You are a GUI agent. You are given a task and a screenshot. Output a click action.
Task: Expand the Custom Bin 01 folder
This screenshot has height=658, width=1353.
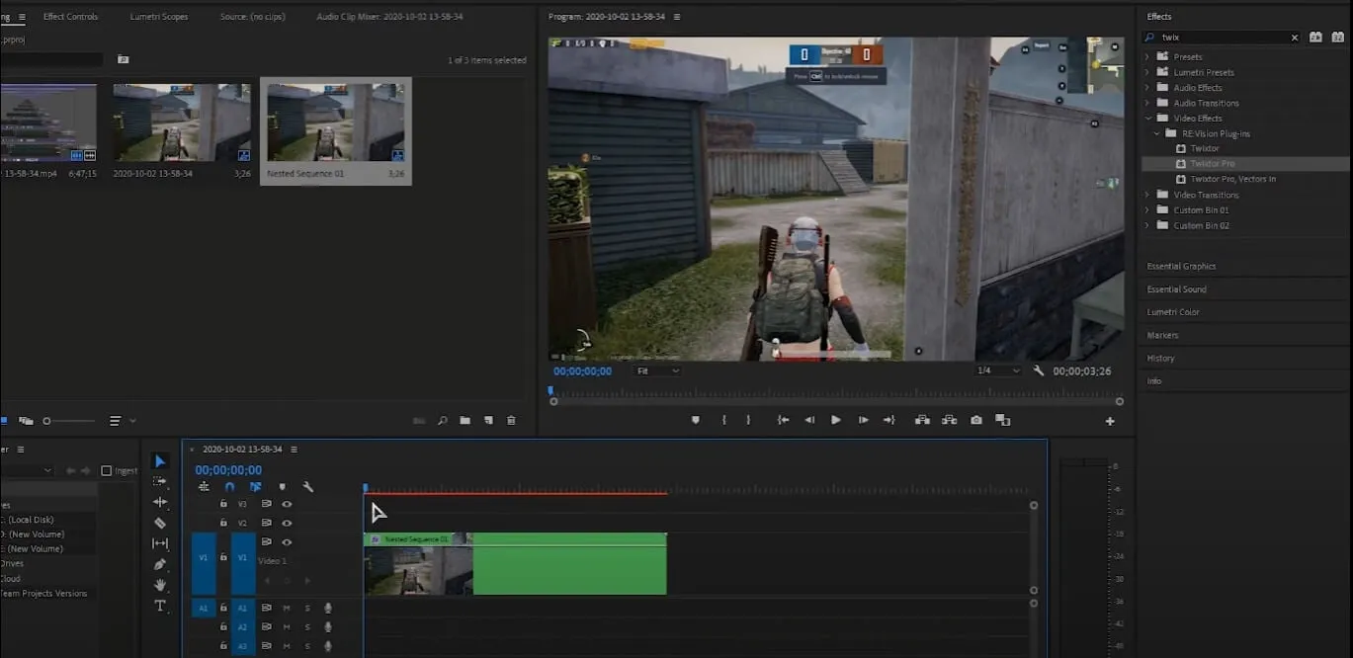1147,210
